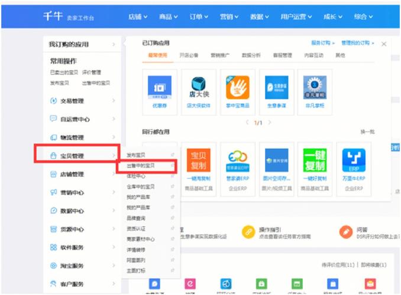Select 资质认证 in the submenu
The height and width of the screenshot is (295, 401).
136,228
